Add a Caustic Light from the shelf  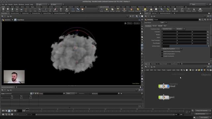point(162,10)
